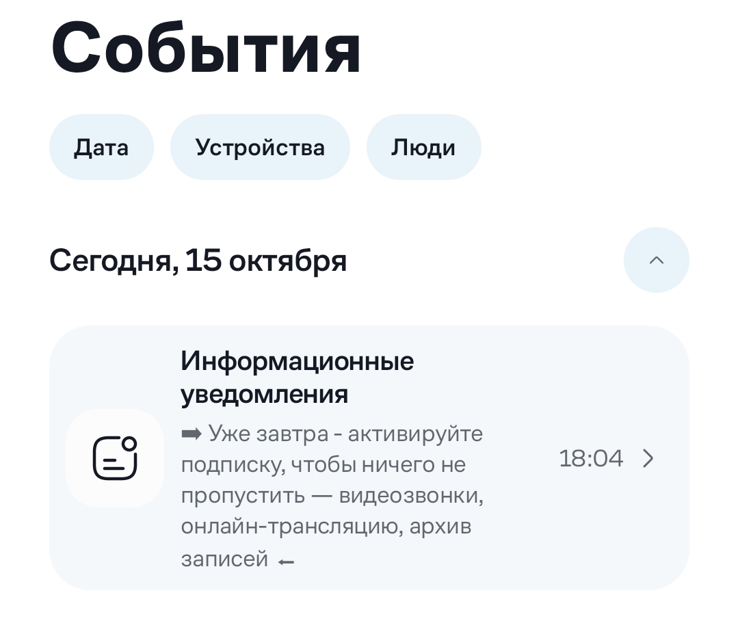Click the 'Уже завтра - активируйте' text line
This screenshot has height=621, width=738.
345,434
